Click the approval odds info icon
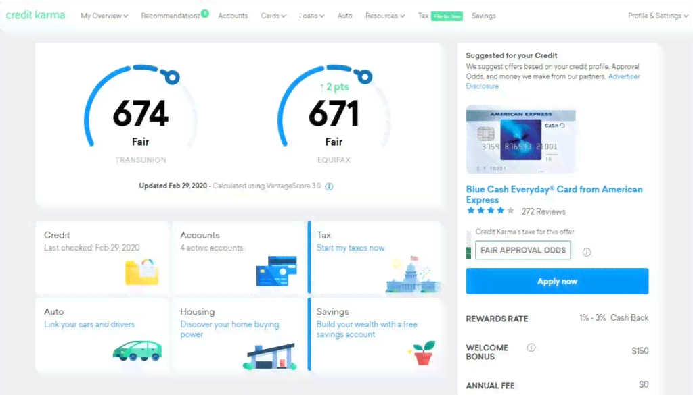 tap(587, 252)
